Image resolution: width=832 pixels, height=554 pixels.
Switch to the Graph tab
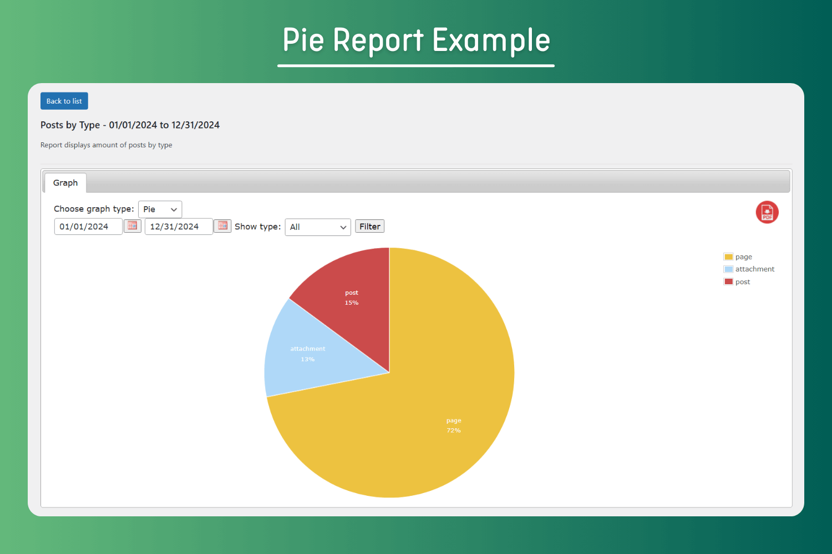point(65,183)
